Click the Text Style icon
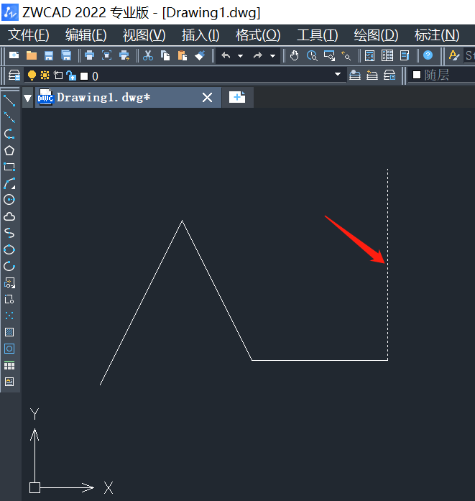This screenshot has width=475, height=501. 454,55
